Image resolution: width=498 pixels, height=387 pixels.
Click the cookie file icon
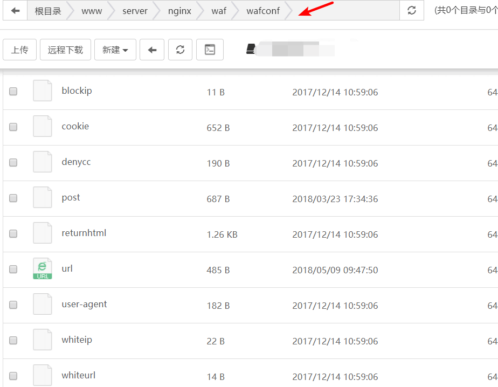click(x=43, y=127)
